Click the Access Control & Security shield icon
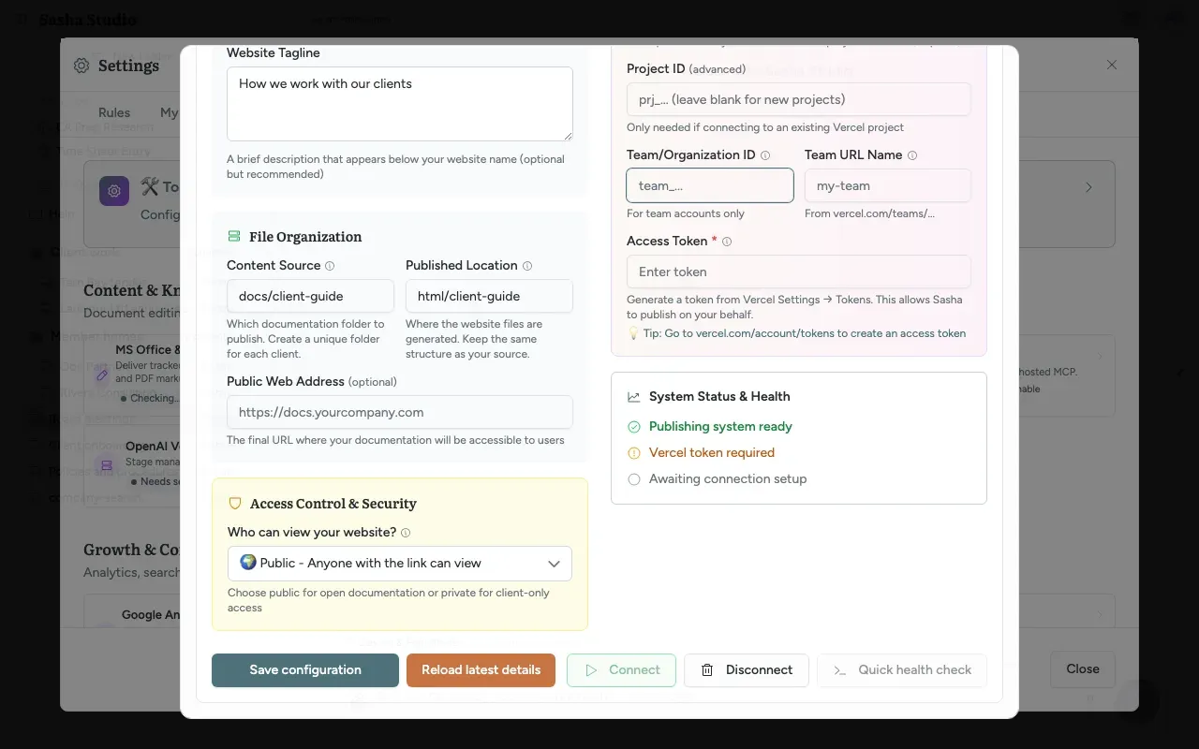This screenshot has width=1199, height=749. 235,504
